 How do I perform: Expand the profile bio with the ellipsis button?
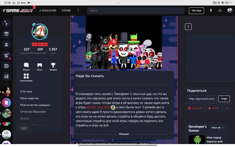tap(24, 128)
